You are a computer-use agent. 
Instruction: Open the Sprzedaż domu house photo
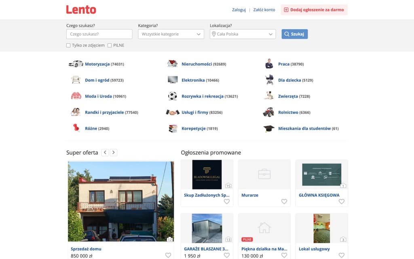pos(121,201)
